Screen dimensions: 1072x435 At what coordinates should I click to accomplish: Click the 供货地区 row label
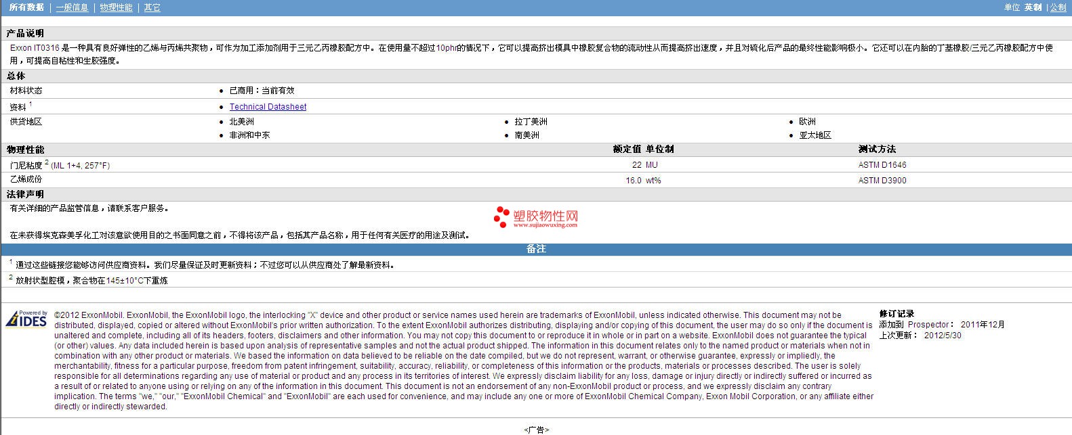click(26, 122)
